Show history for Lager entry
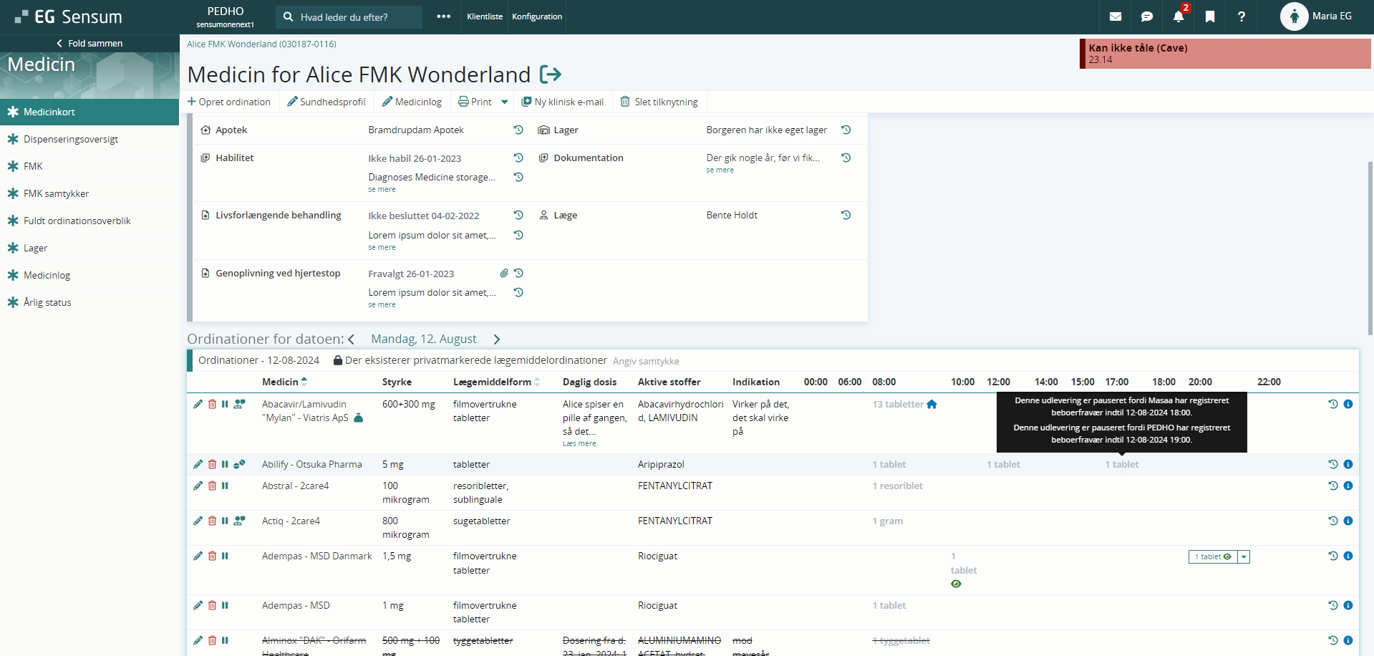1374x656 pixels. [846, 130]
